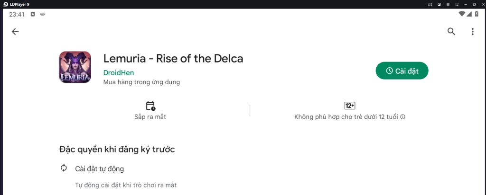Click the Đặc quyền khi đăng ký trước heading

[117, 150]
